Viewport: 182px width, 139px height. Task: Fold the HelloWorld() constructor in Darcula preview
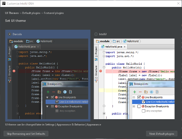pyautogui.click(x=18, y=67)
